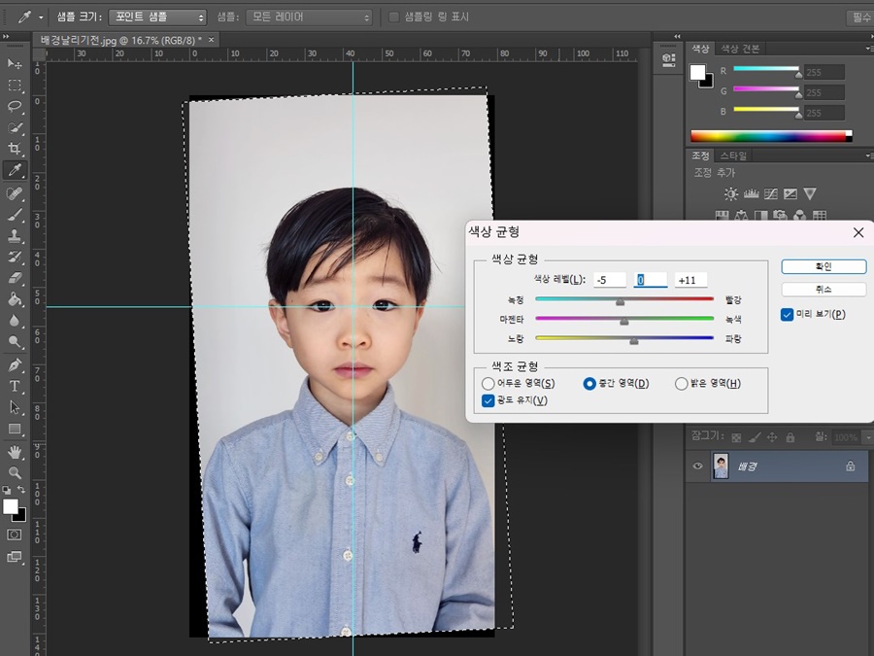Click the color spectrum ramp bar
The height and width of the screenshot is (656, 874).
coord(771,136)
